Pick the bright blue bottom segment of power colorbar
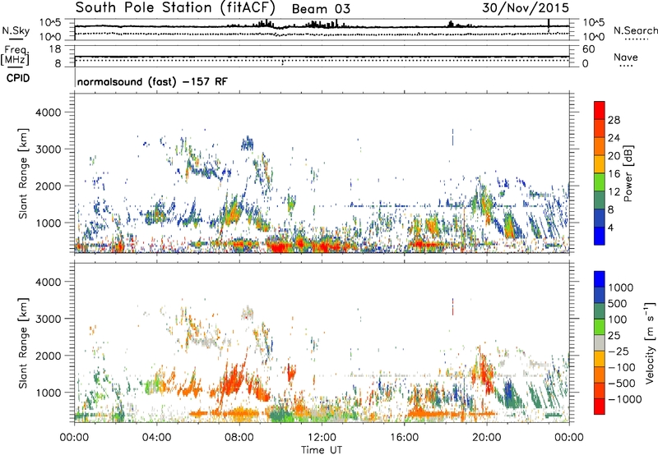 coord(600,237)
